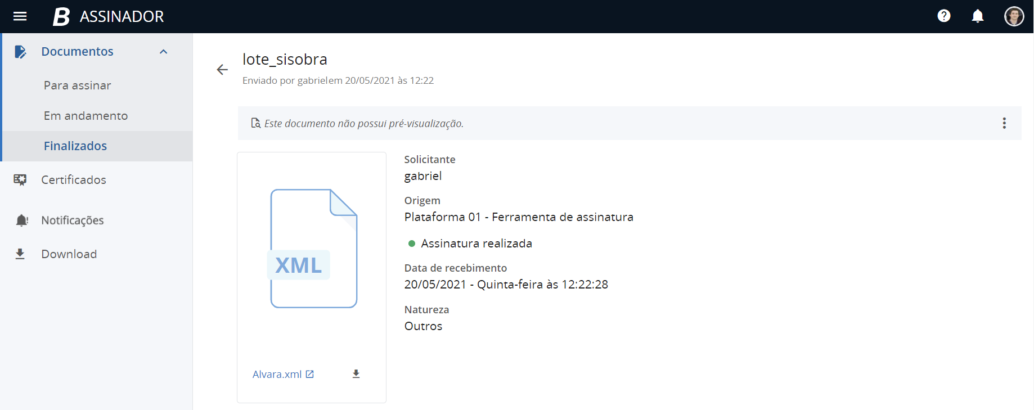Open the notifications bell in header

click(x=977, y=16)
